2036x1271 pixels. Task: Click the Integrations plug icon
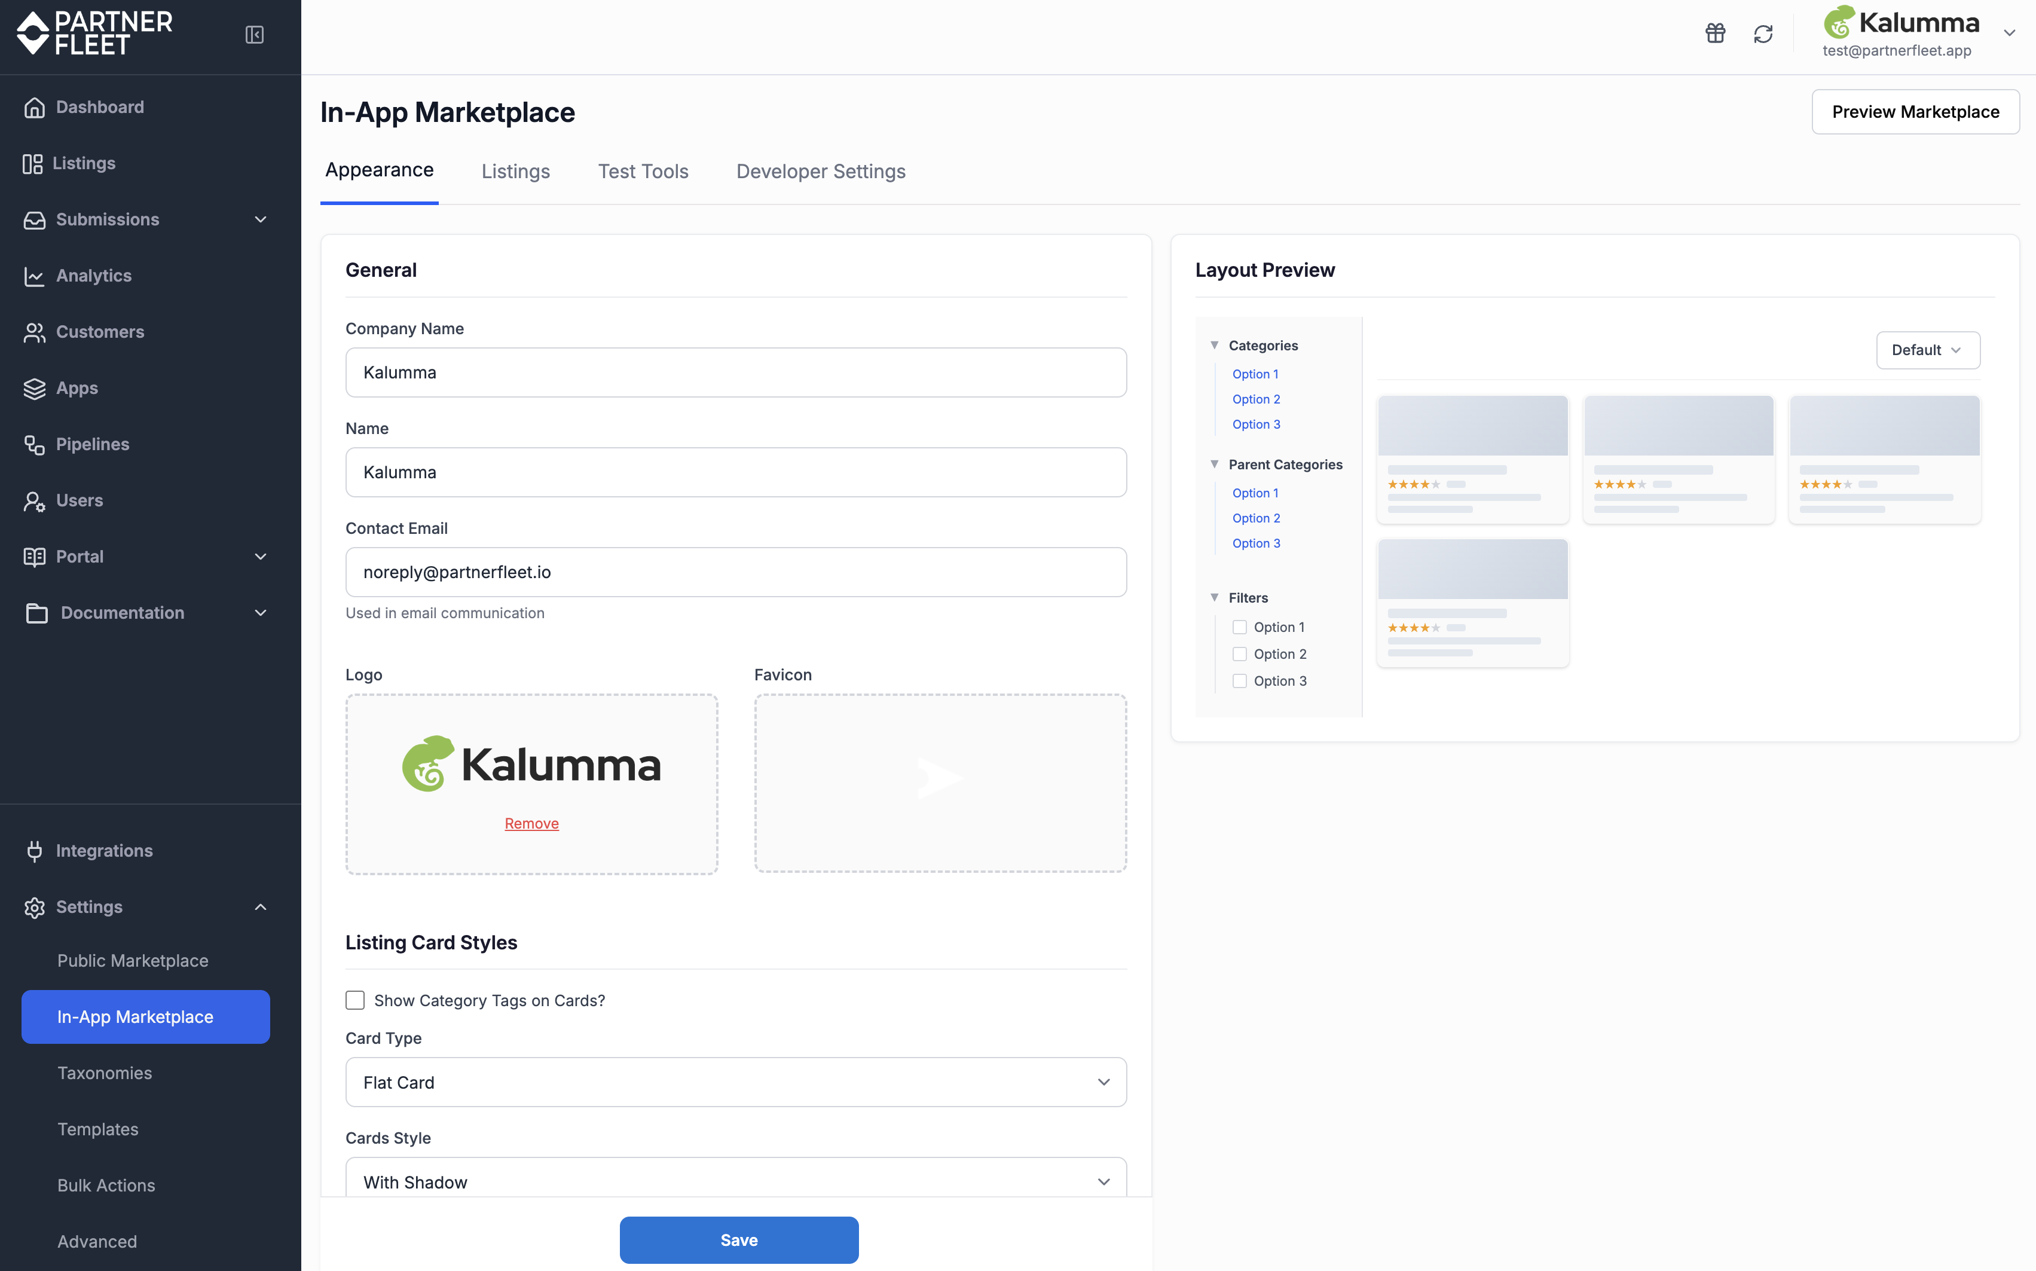click(x=35, y=851)
